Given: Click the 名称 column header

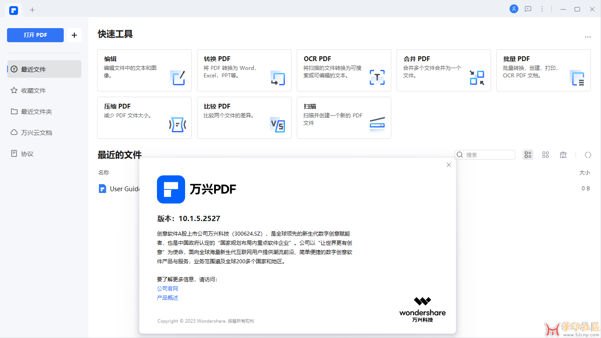Looking at the screenshot, I should click(x=104, y=172).
